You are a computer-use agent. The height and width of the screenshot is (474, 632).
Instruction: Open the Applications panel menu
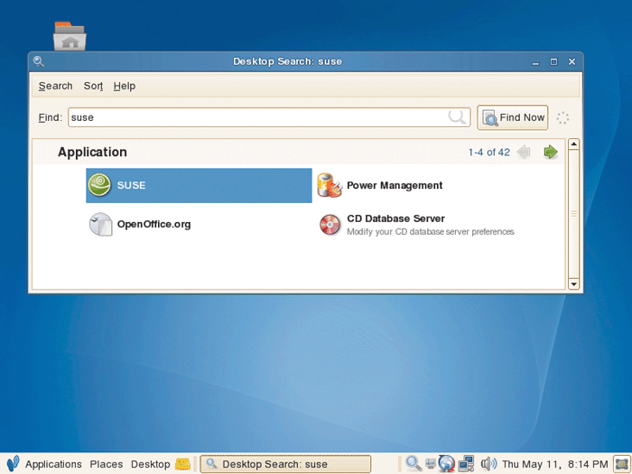(53, 464)
